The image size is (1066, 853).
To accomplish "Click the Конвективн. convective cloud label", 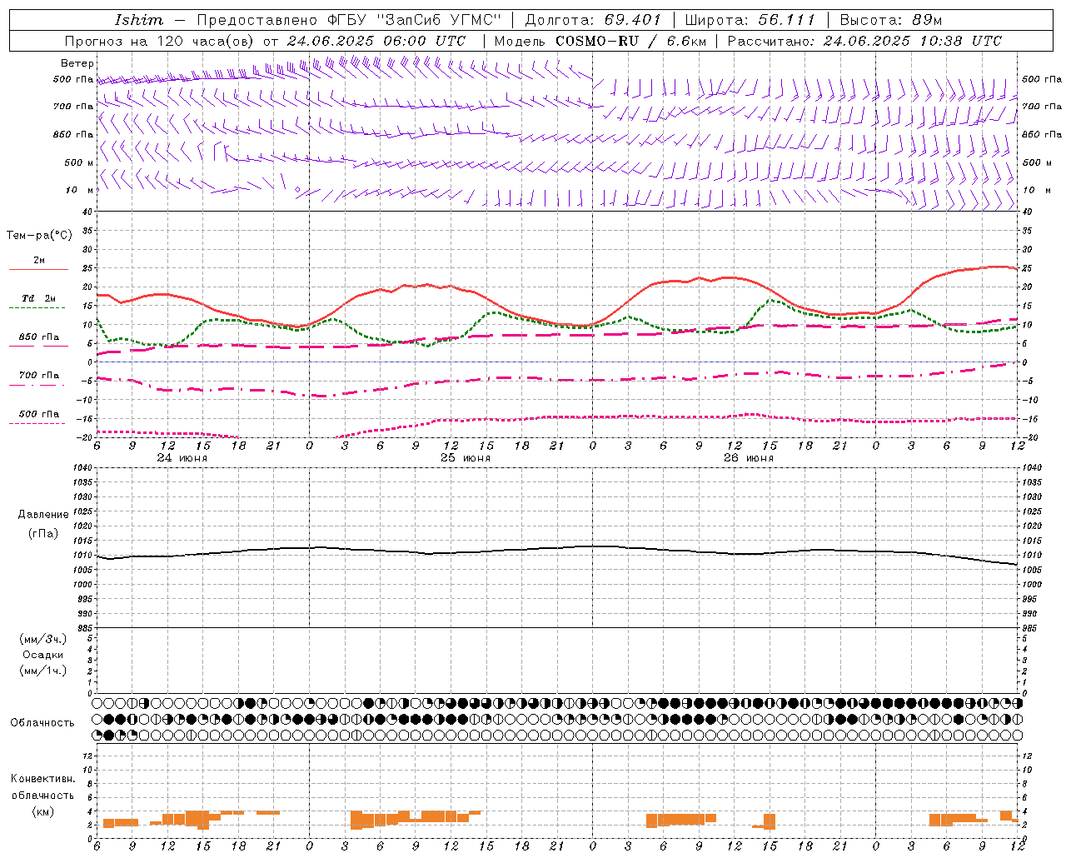I will 43,779.
